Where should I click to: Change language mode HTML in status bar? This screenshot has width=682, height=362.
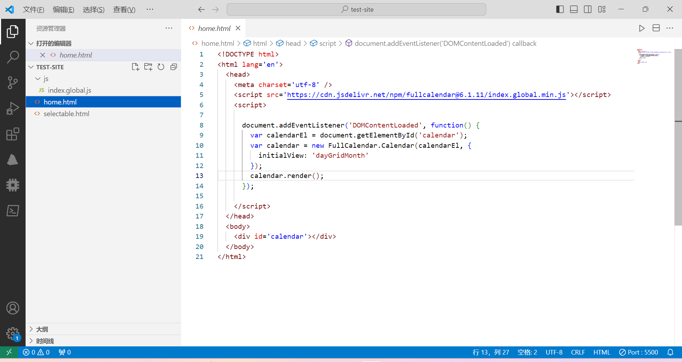tap(602, 352)
